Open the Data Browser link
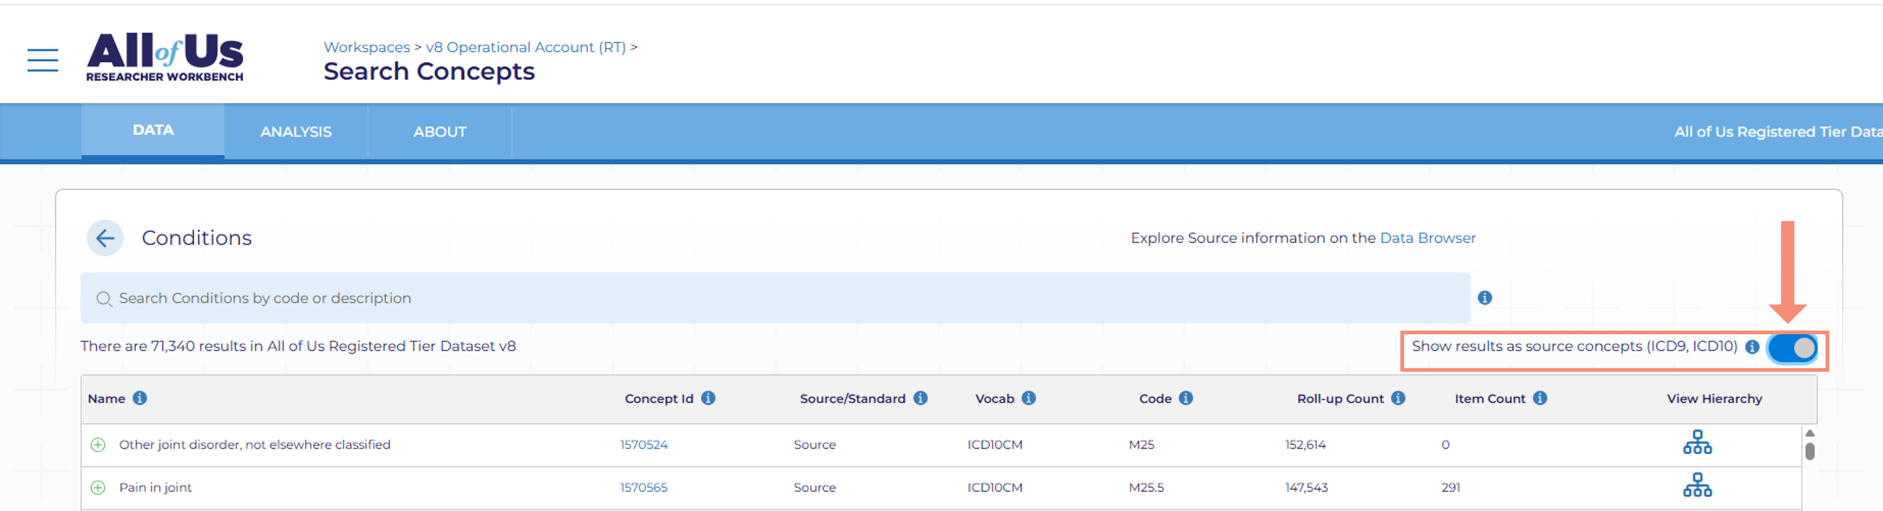Image resolution: width=1883 pixels, height=511 pixels. click(1427, 238)
